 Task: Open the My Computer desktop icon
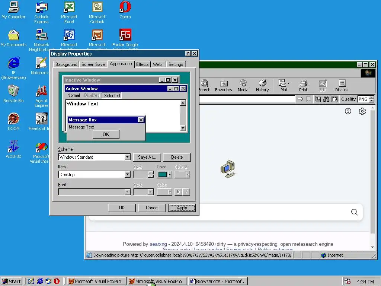pyautogui.click(x=13, y=10)
